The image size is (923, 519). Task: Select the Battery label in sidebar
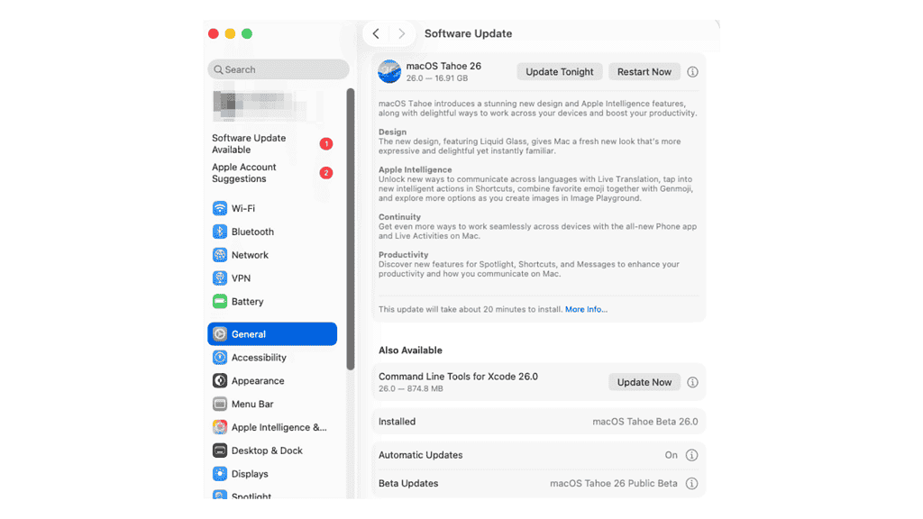coord(247,301)
